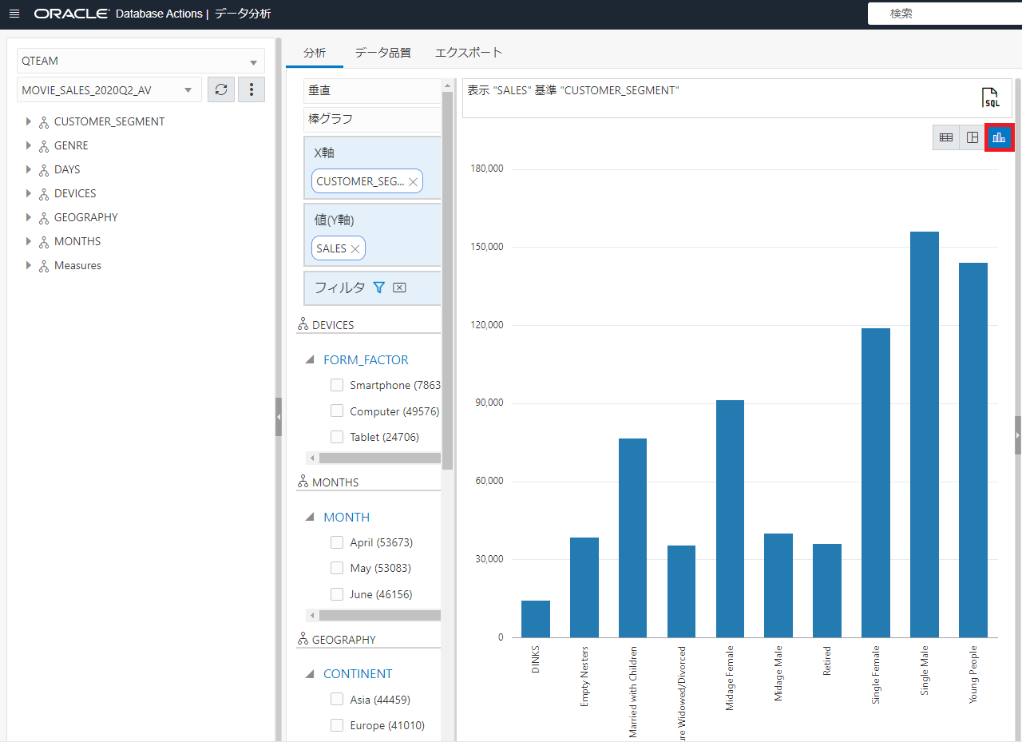The height and width of the screenshot is (742, 1022).
Task: Remove CUSTOMER_SEGMENT from X axis
Action: click(x=413, y=182)
